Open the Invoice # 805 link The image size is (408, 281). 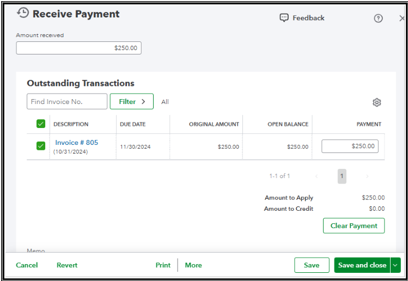76,143
